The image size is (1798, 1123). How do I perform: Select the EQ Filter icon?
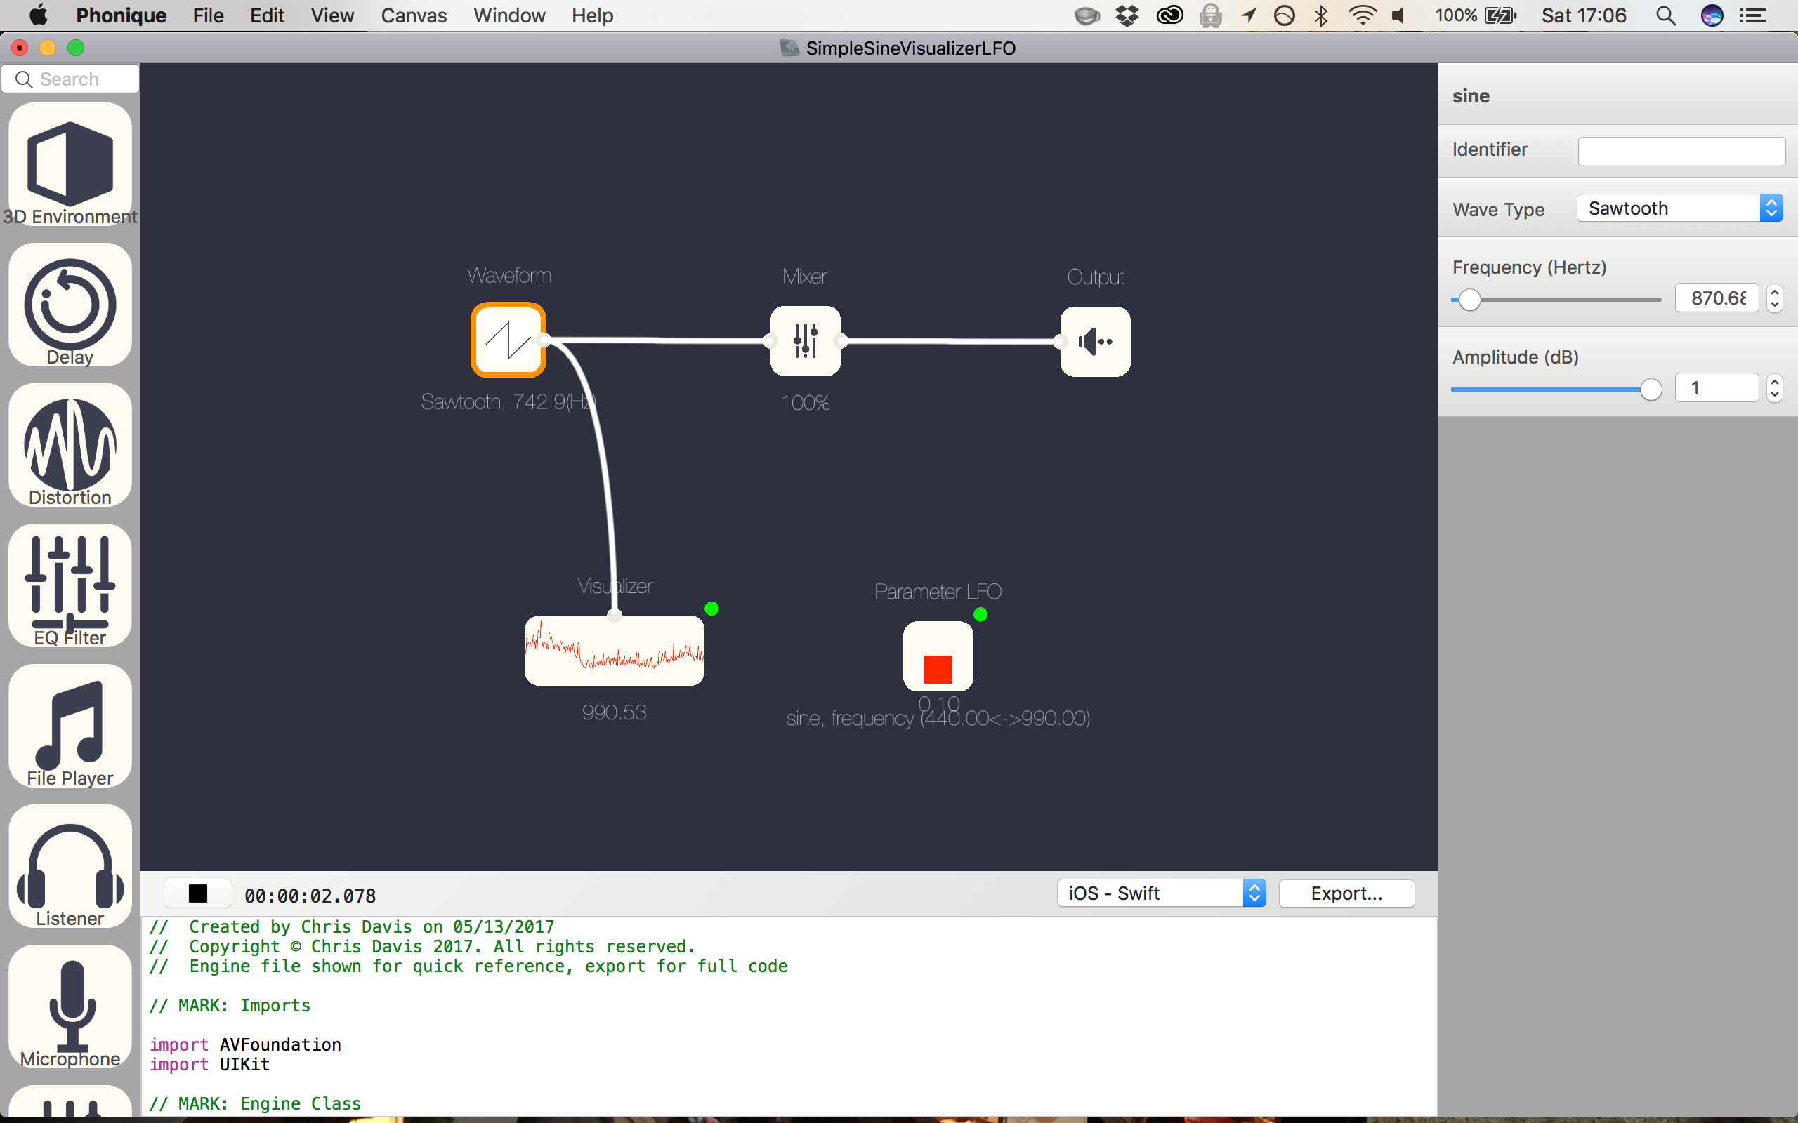coord(70,584)
